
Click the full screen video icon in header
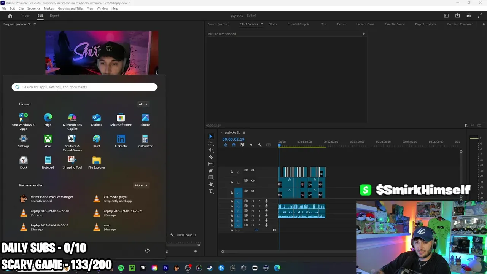[x=480, y=16]
